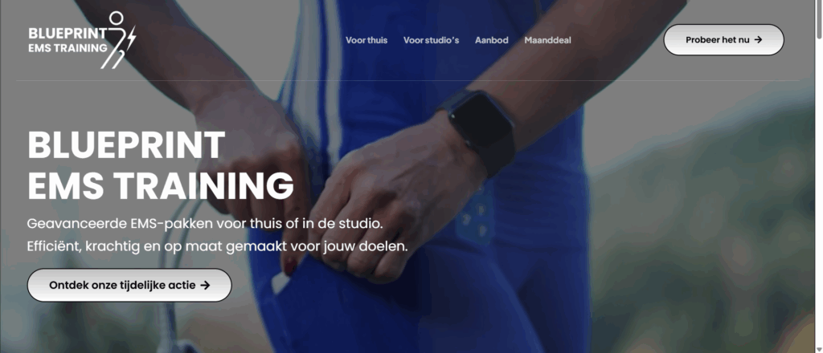Click Ontdek onze tijdelijke actie button
Image resolution: width=823 pixels, height=353 pixels.
tap(129, 286)
